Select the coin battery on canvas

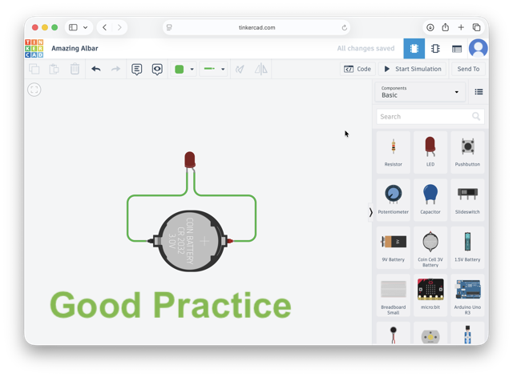point(192,241)
